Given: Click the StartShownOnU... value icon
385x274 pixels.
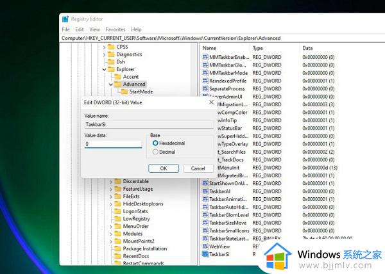Looking at the screenshot, I should tap(205, 183).
